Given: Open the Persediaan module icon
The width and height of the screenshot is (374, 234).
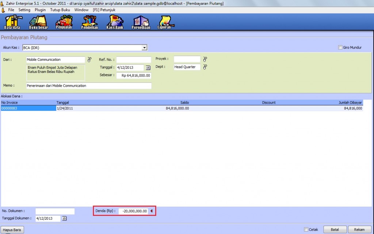Looking at the screenshot, I should pyautogui.click(x=141, y=22).
